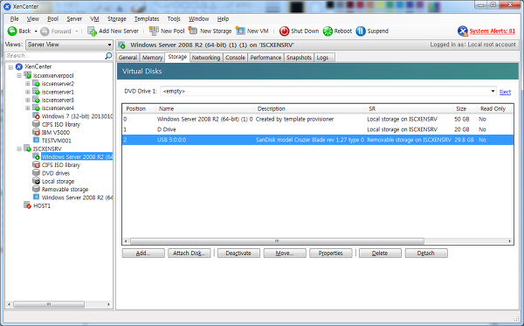Image resolution: width=524 pixels, height=326 pixels.
Task: Click the Deactivate button
Action: click(238, 253)
